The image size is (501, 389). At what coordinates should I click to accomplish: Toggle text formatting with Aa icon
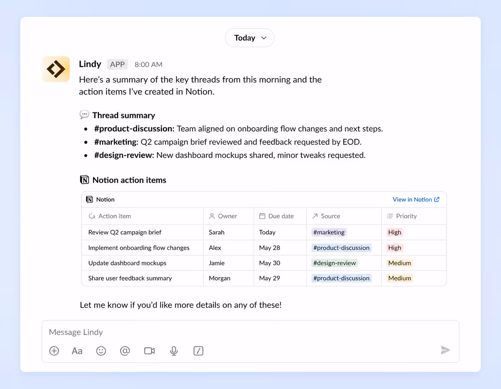(77, 351)
